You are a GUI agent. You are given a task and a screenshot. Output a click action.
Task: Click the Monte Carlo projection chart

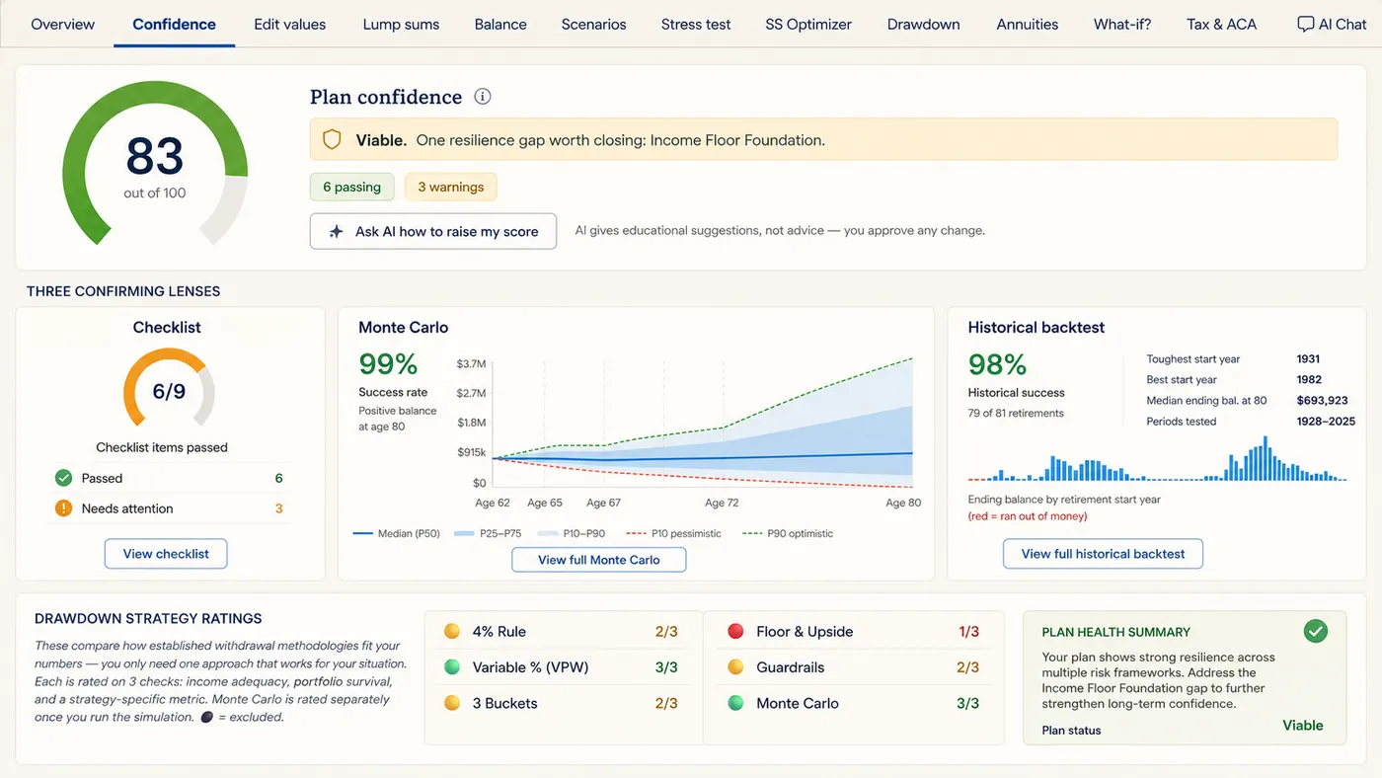pos(702,423)
